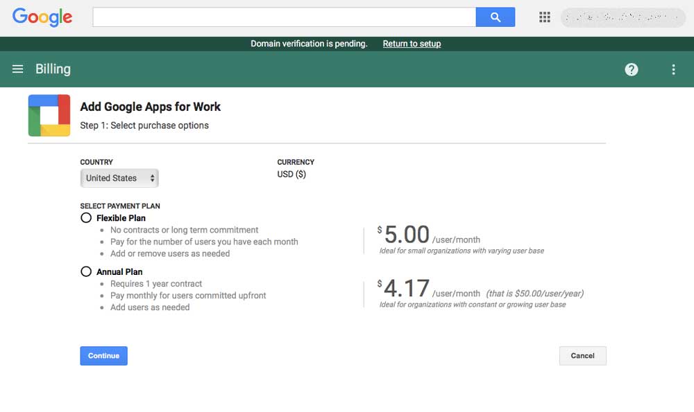Click the Google Apps for Work logo
694x412 pixels.
[49, 115]
